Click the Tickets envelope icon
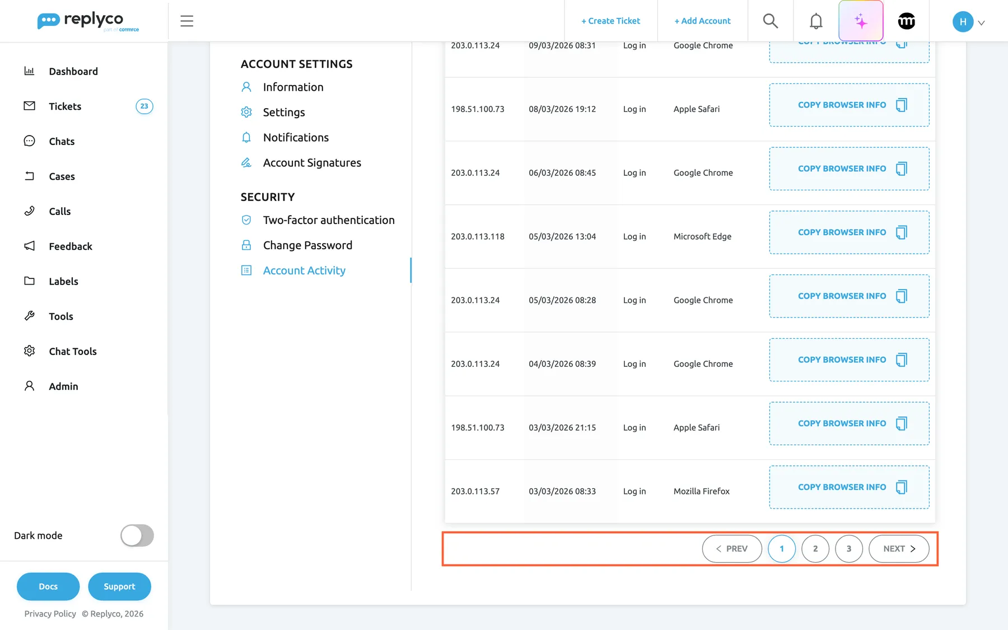The image size is (1008, 630). (x=29, y=106)
